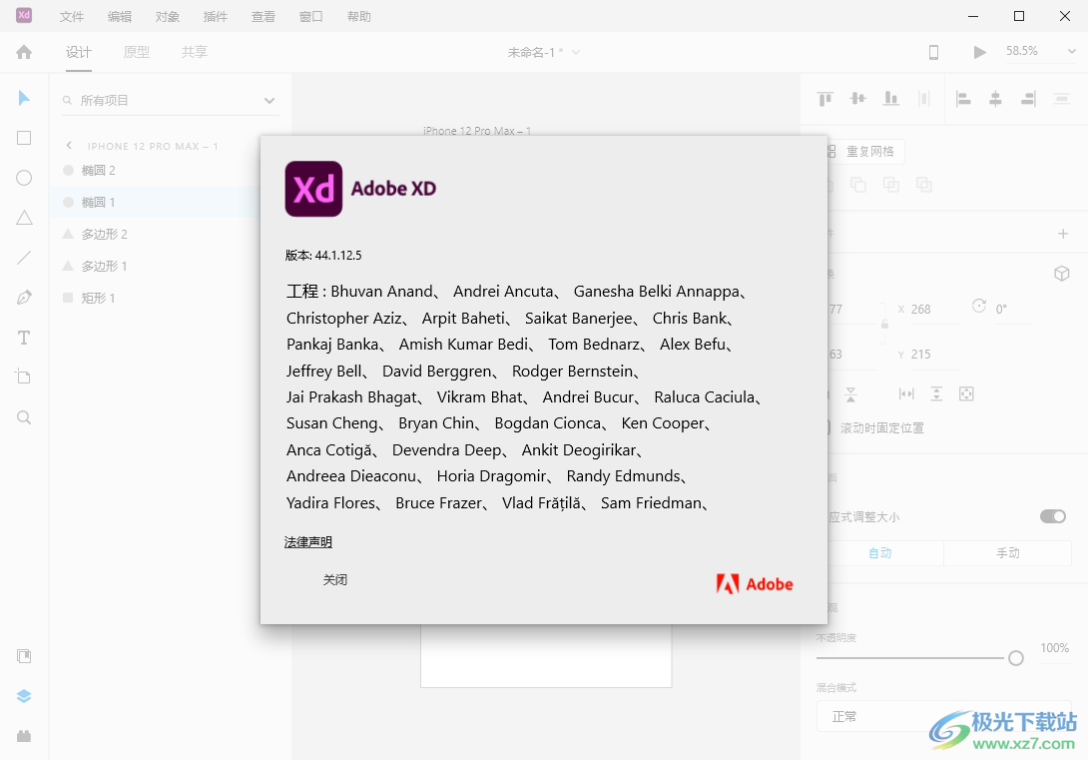Open the 帮助 menu
The height and width of the screenshot is (760, 1088).
pos(358,17)
